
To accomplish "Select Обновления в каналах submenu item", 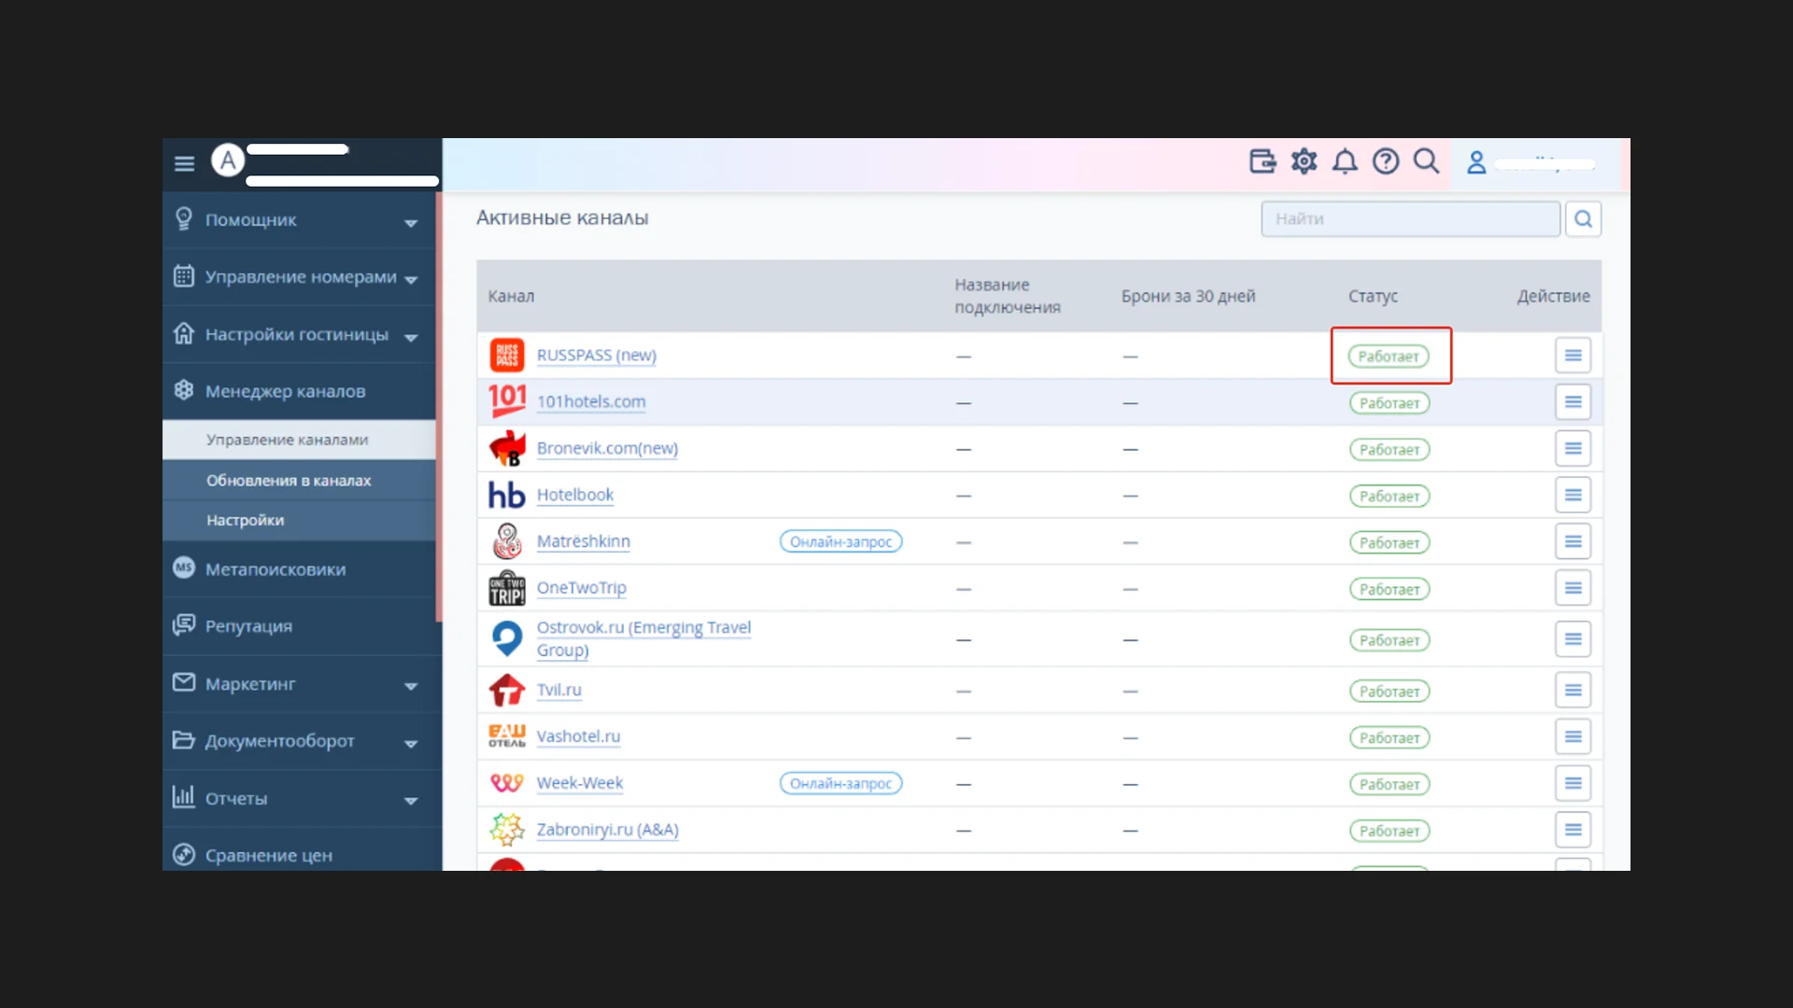I will pyautogui.click(x=299, y=481).
